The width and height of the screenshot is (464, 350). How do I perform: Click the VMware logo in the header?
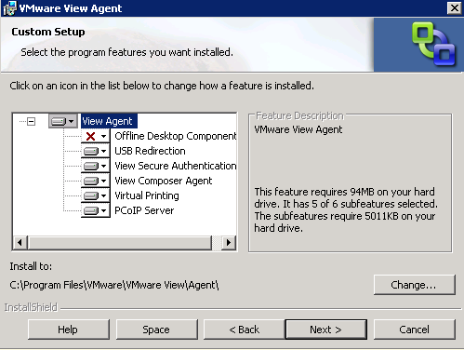tap(433, 44)
